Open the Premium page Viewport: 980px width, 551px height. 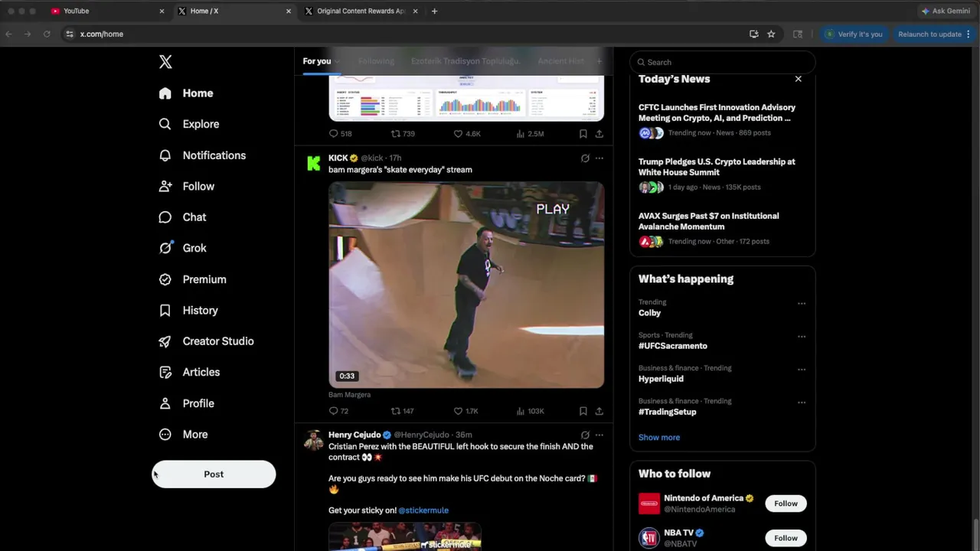pos(192,279)
